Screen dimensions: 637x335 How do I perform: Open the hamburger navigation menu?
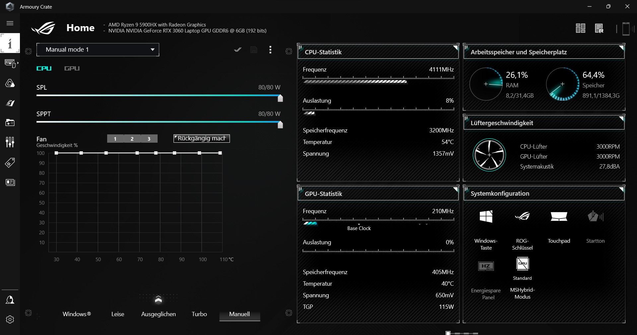coord(10,23)
